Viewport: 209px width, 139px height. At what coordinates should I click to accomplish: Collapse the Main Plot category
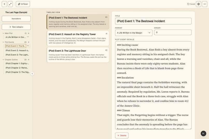(x=3, y=33)
